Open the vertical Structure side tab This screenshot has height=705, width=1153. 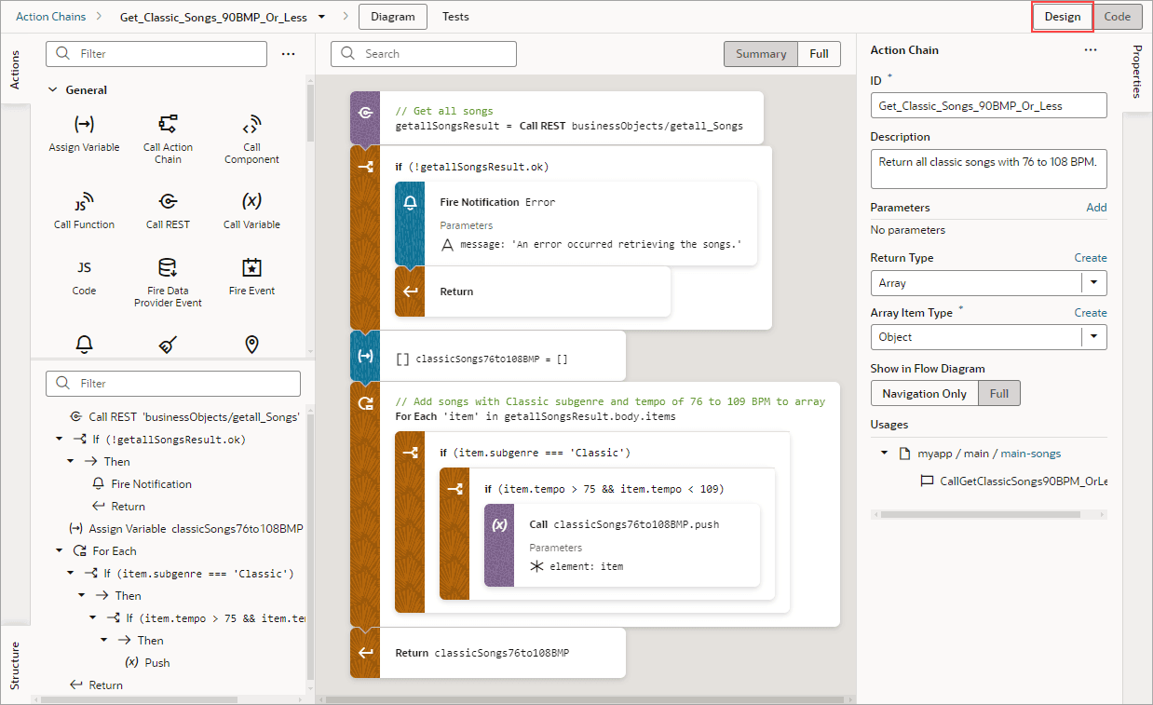(15, 665)
